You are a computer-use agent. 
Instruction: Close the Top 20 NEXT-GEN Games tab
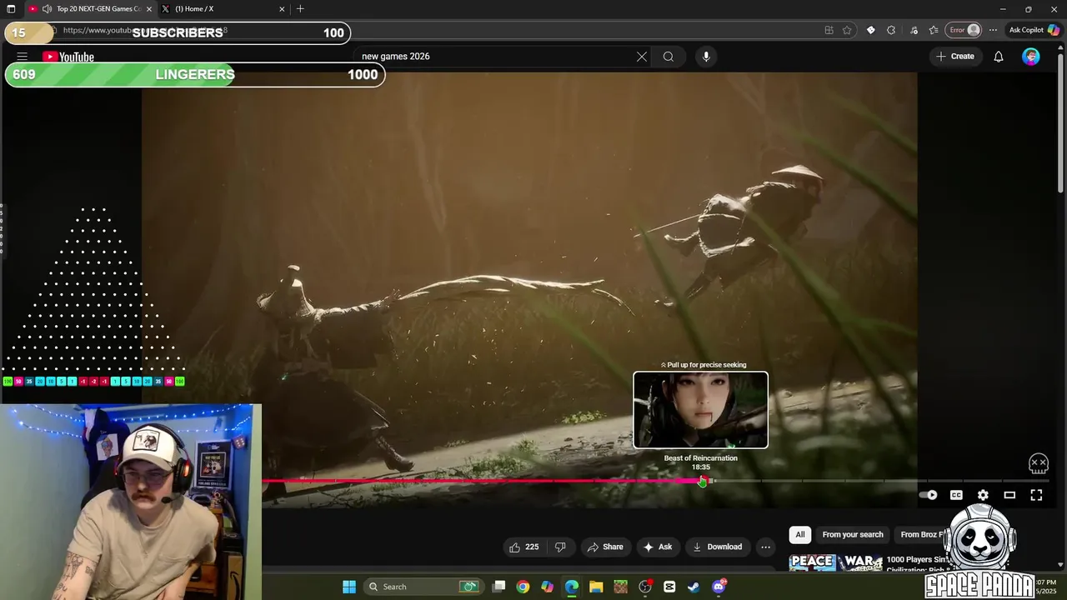[x=149, y=9]
